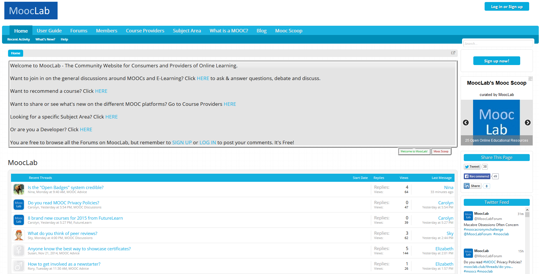Open the Course Providers tab

click(x=145, y=31)
